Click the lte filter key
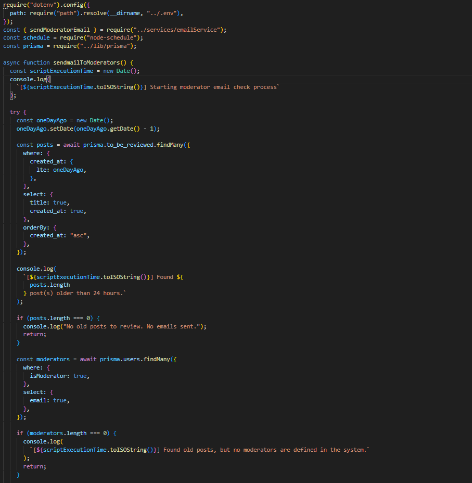Image resolution: width=472 pixels, height=483 pixels. point(43,170)
